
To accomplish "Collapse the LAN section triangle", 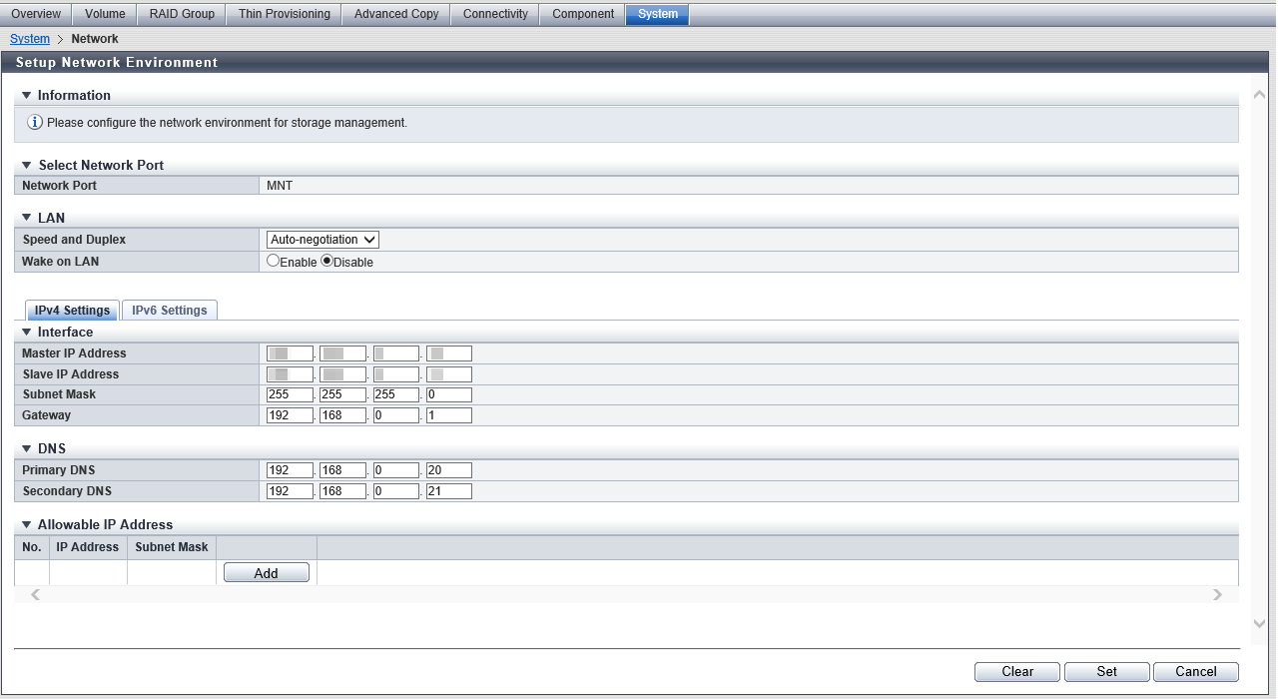I will click(x=27, y=218).
